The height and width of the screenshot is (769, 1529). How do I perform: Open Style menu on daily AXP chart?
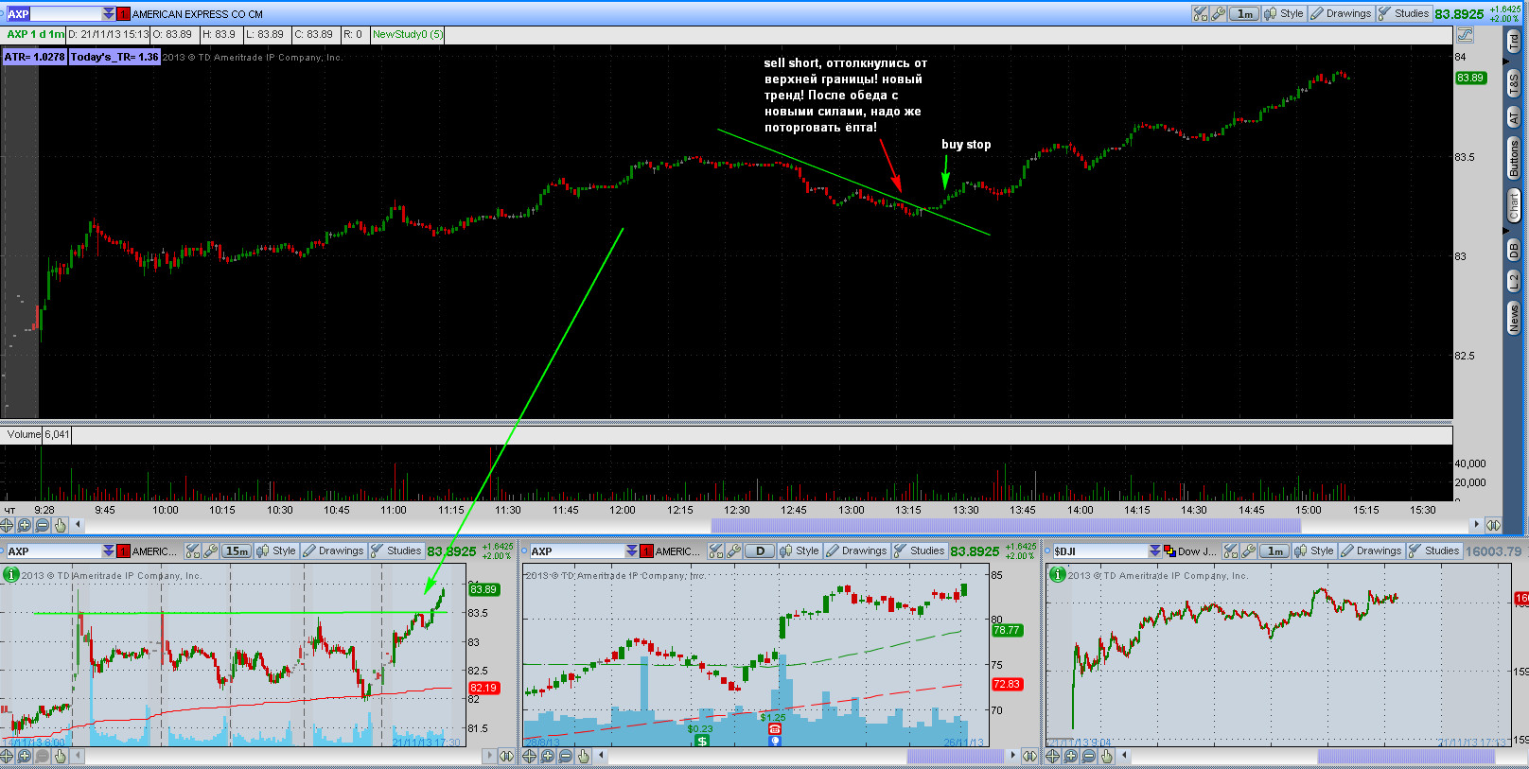800,551
